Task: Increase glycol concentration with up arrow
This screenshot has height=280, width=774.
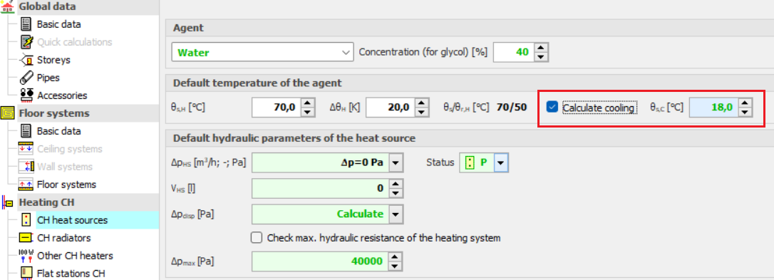Action: click(x=542, y=48)
